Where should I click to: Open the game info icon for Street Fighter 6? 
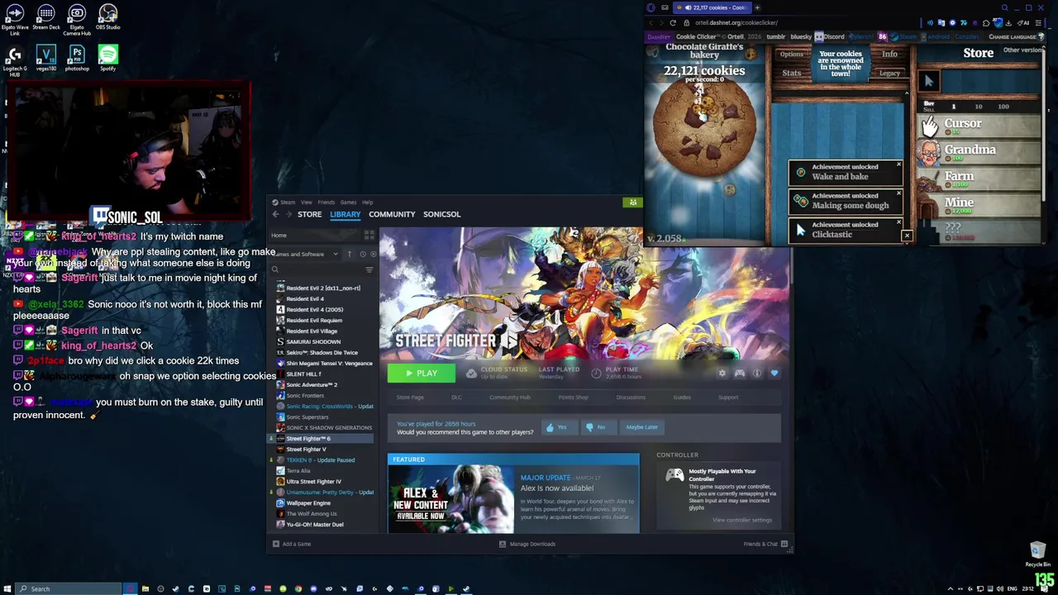[x=756, y=374]
